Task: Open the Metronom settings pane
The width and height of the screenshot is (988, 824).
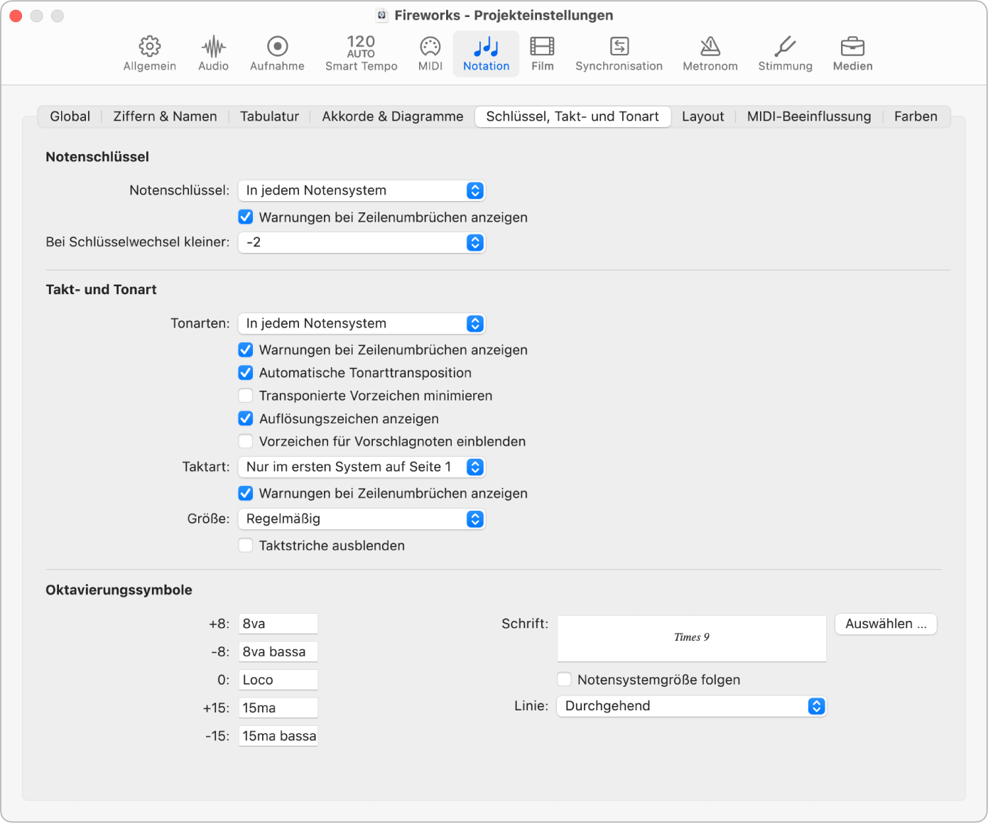Action: [710, 54]
